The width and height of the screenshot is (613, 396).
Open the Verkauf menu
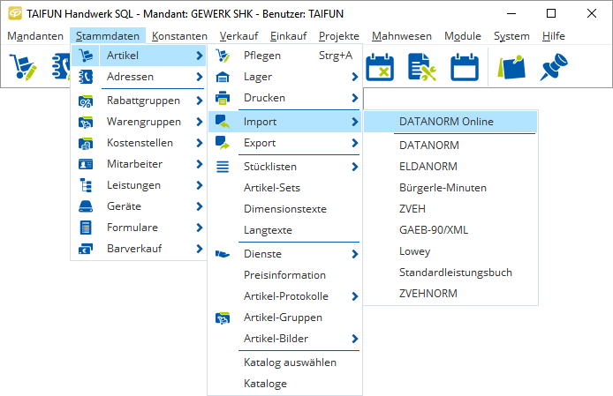click(x=238, y=36)
